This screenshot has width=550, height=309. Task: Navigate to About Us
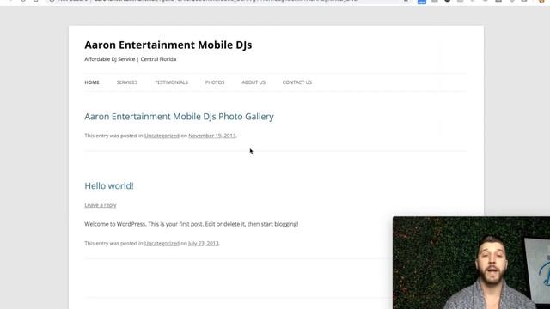[254, 82]
